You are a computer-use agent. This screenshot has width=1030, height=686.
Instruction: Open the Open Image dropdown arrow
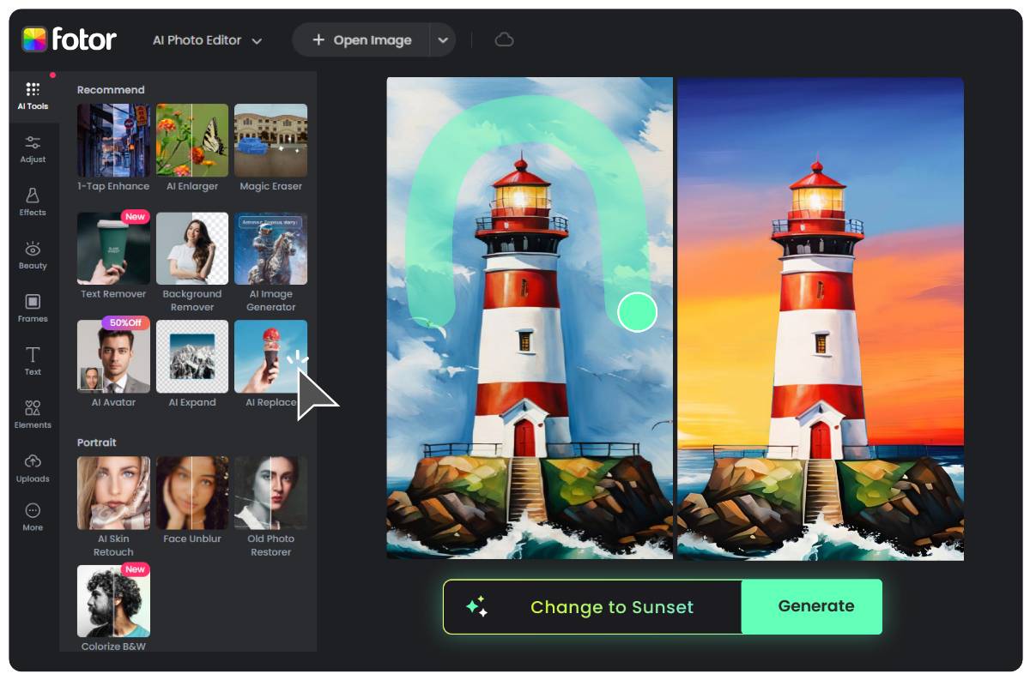click(x=443, y=39)
